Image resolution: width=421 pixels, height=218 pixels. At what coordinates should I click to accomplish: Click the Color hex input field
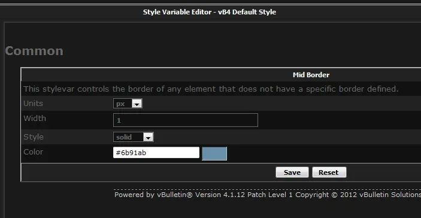tap(156, 153)
